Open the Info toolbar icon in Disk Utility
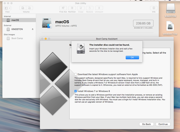 coord(154,8)
